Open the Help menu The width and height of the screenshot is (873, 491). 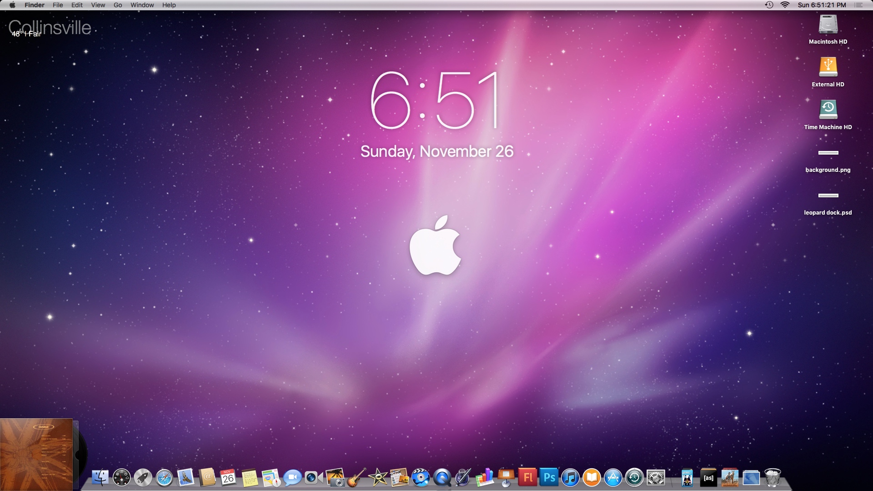[169, 5]
